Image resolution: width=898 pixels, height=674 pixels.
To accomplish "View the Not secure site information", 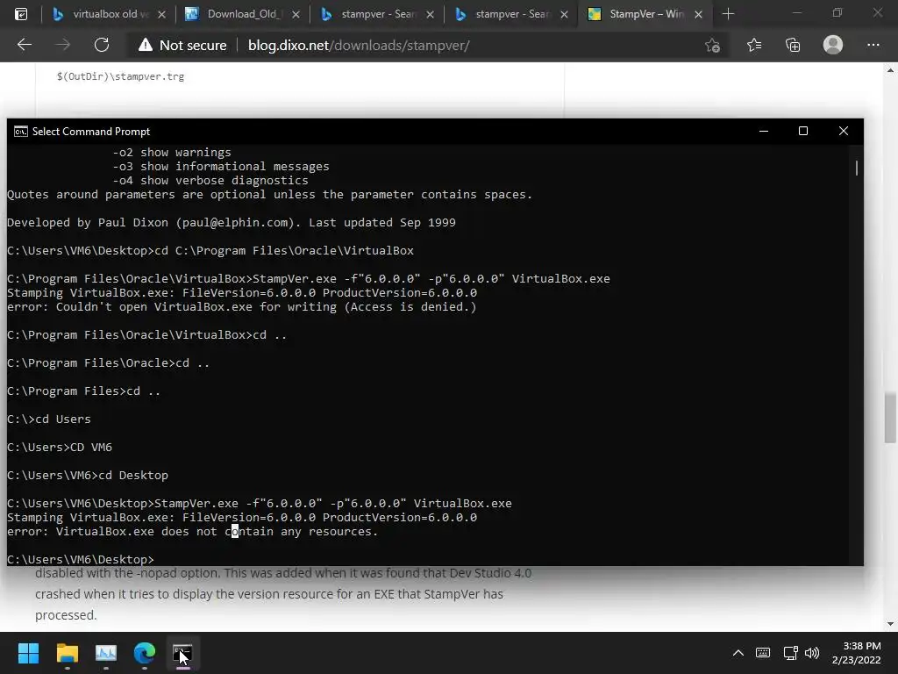I will coord(182,46).
